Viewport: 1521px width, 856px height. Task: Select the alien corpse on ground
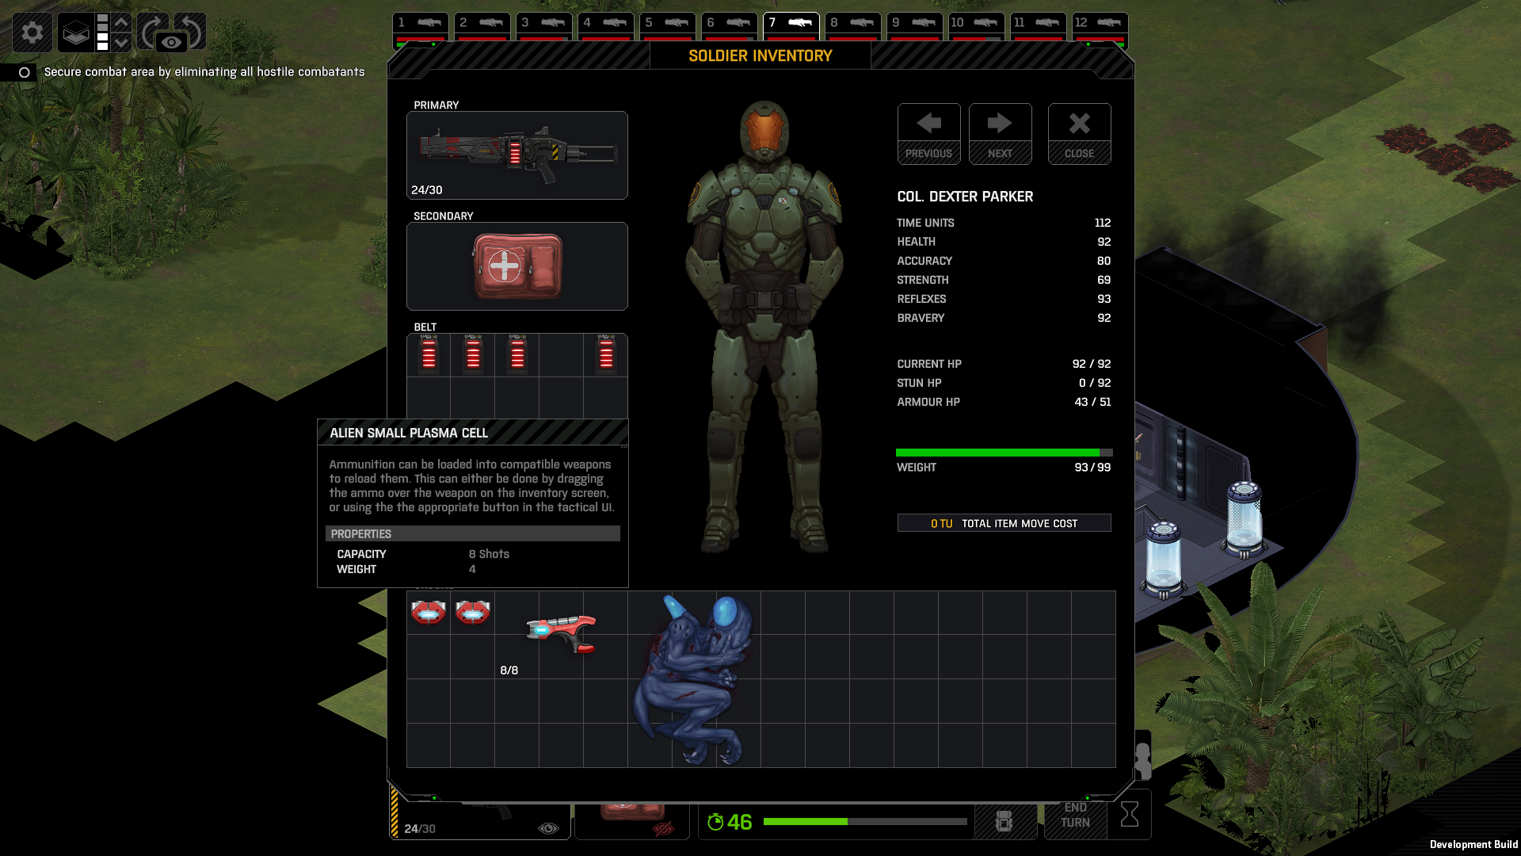tap(693, 679)
